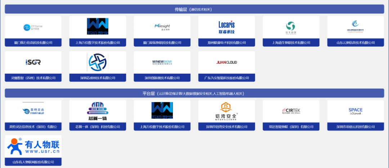
Task: Open 厦门纵行信息科技有限公司 company link
Action: 33,42
